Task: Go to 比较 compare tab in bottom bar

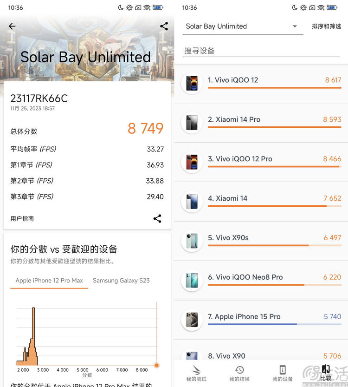Action: pos(326,374)
